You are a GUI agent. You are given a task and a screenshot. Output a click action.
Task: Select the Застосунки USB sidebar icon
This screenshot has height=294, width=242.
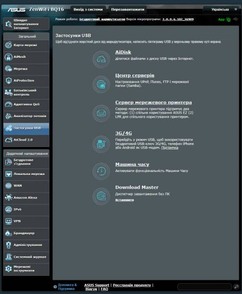click(x=8, y=128)
